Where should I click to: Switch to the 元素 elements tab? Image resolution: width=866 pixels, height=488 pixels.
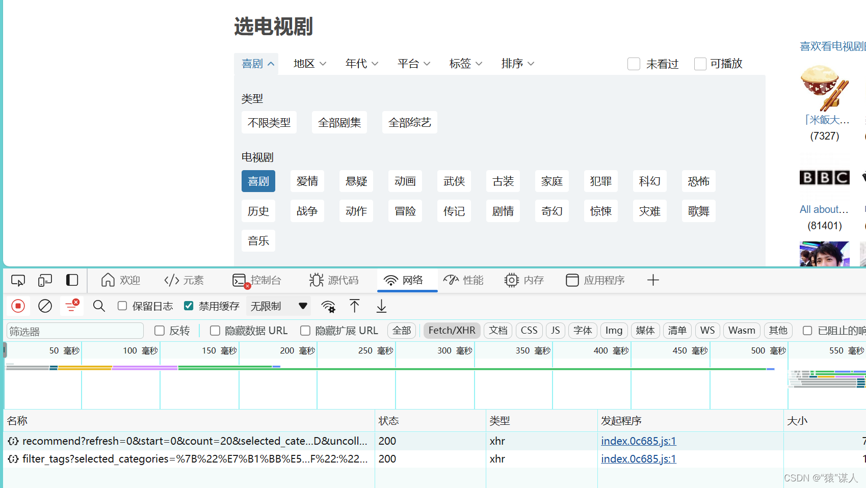tap(184, 280)
